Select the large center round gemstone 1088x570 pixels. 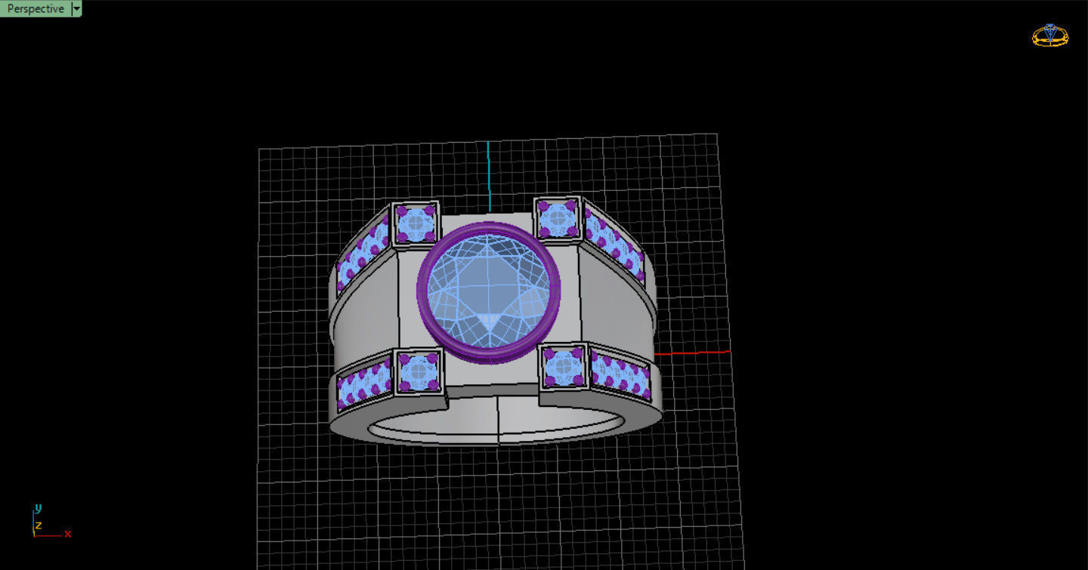(489, 292)
